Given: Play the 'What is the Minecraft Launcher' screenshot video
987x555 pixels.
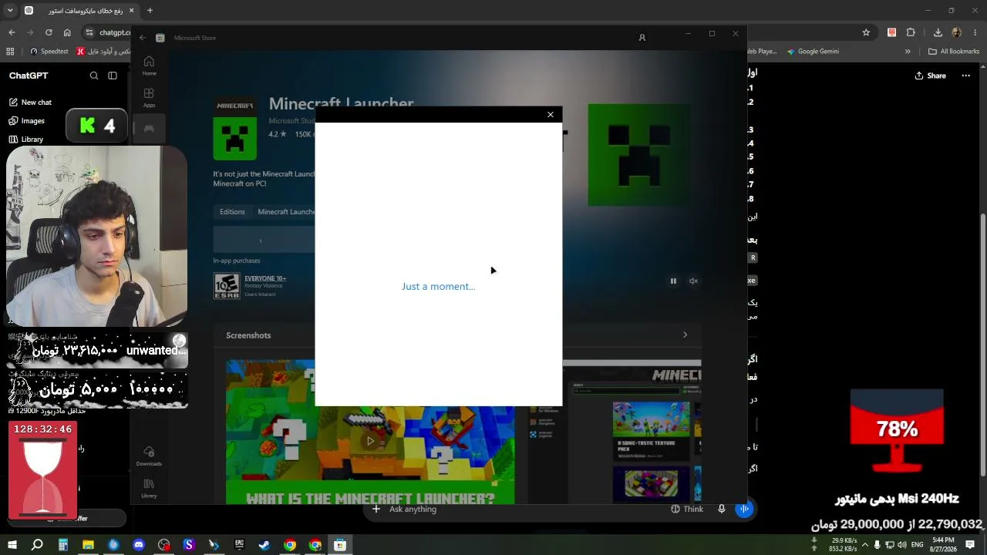Looking at the screenshot, I should (x=370, y=441).
